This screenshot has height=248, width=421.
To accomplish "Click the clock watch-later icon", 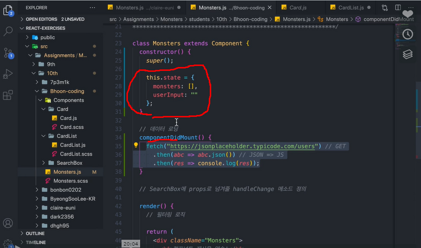I will coord(408,34).
